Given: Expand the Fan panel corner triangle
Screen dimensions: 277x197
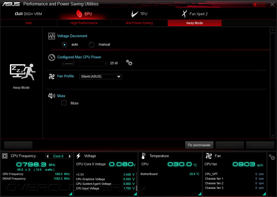Looking at the screenshot, I should (264, 194).
